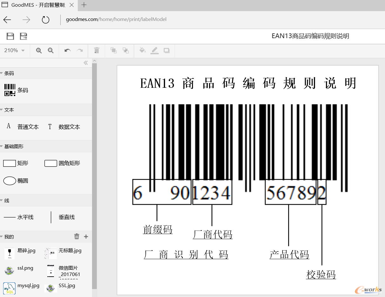Select the ssl.png image thumbnail
Viewport: 385px width, 297px height.
click(10, 271)
